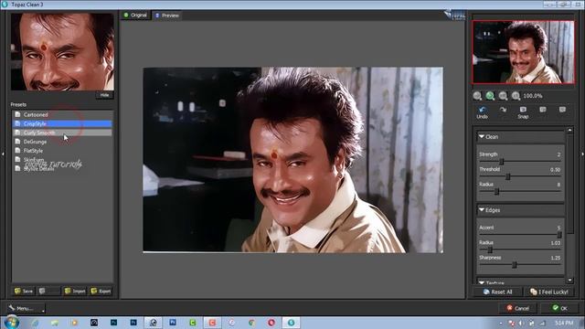This screenshot has width=585, height=329.
Task: Export the selected preset
Action: [101, 291]
